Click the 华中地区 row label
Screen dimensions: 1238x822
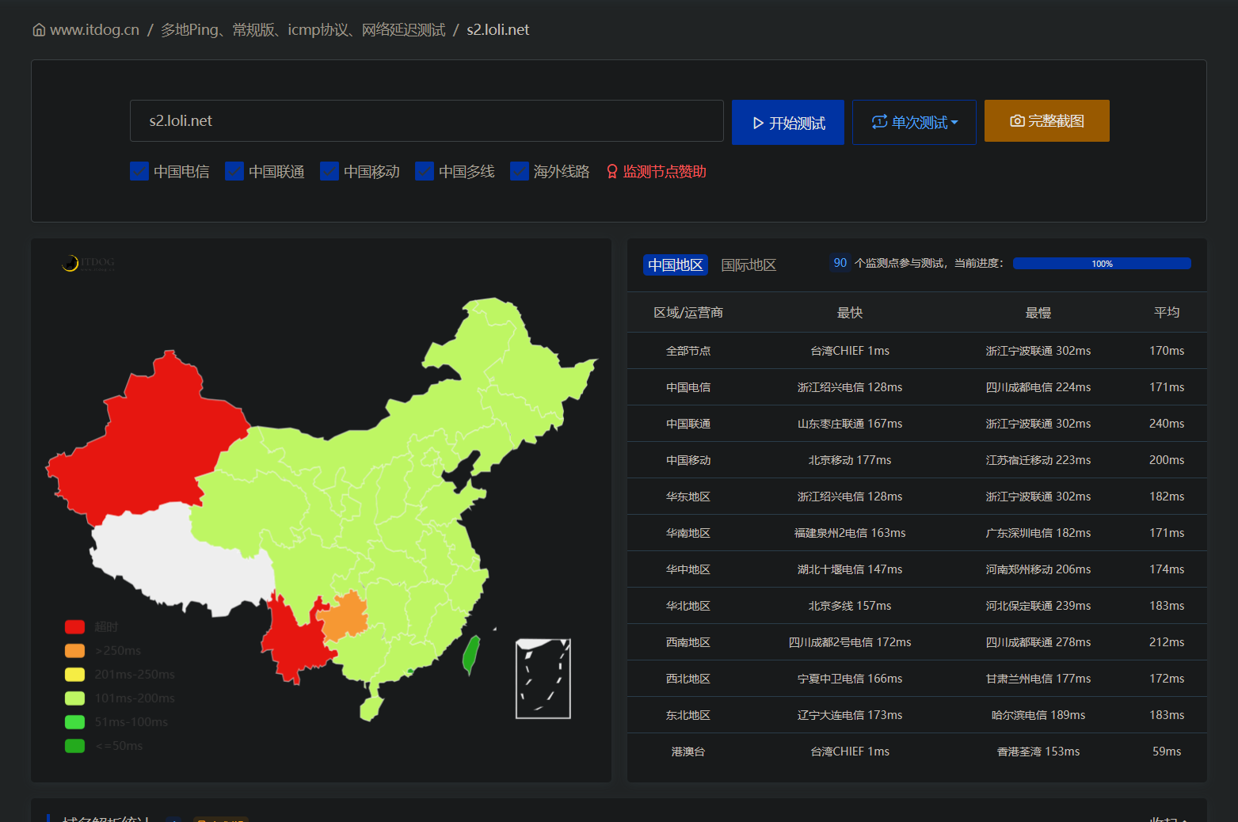pyautogui.click(x=688, y=569)
